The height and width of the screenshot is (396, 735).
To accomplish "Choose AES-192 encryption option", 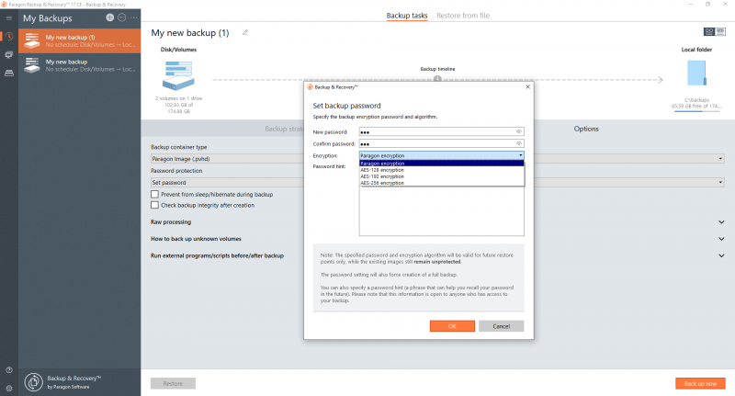I will tap(442, 176).
